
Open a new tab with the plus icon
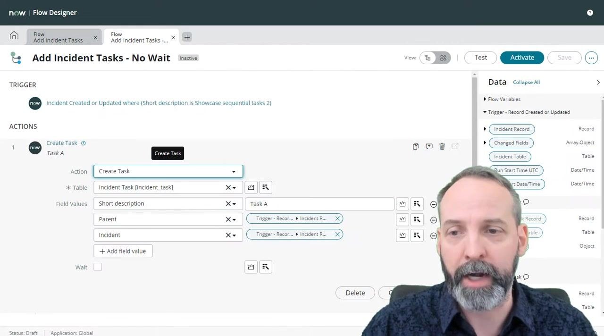[187, 37]
